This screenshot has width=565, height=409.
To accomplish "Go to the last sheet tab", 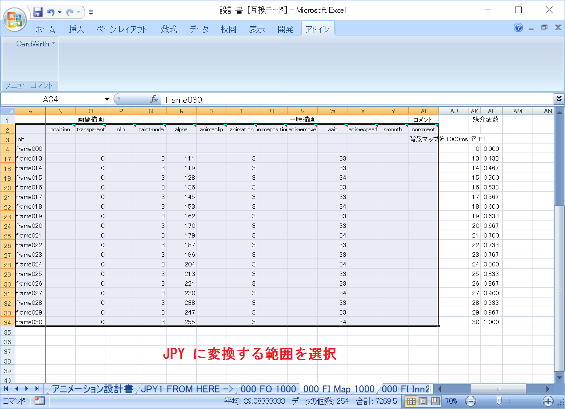I will (x=37, y=388).
